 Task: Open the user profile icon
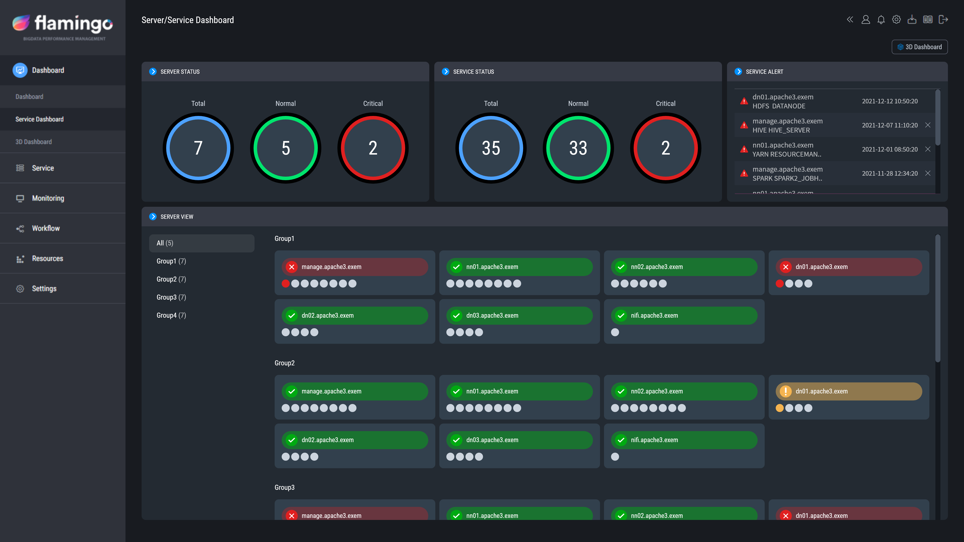click(x=865, y=20)
